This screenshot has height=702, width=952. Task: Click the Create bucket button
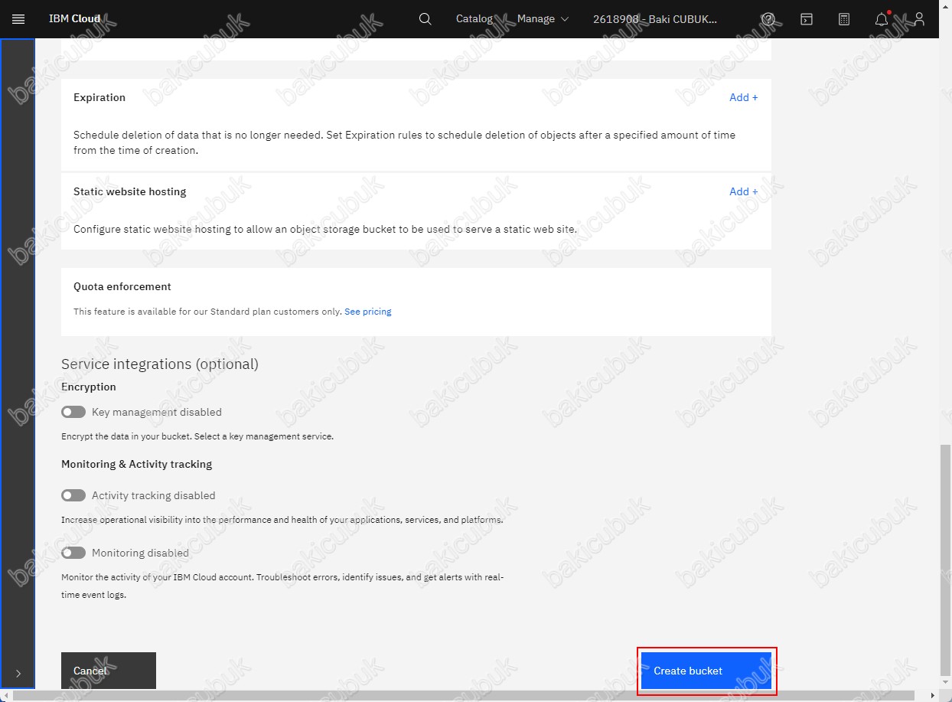pos(706,671)
